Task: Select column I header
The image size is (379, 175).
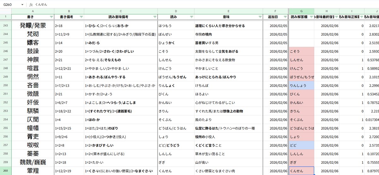Action: tap(352, 11)
